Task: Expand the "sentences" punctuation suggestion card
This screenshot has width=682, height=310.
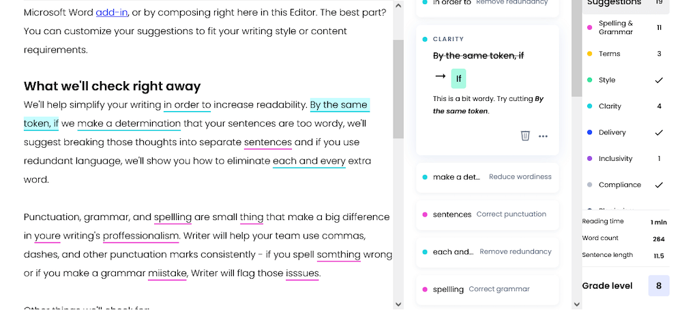Action: pyautogui.click(x=488, y=215)
